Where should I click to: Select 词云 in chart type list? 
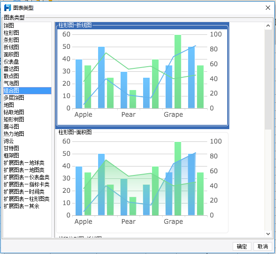(x=27, y=141)
